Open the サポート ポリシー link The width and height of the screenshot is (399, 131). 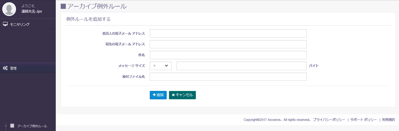click(363, 120)
